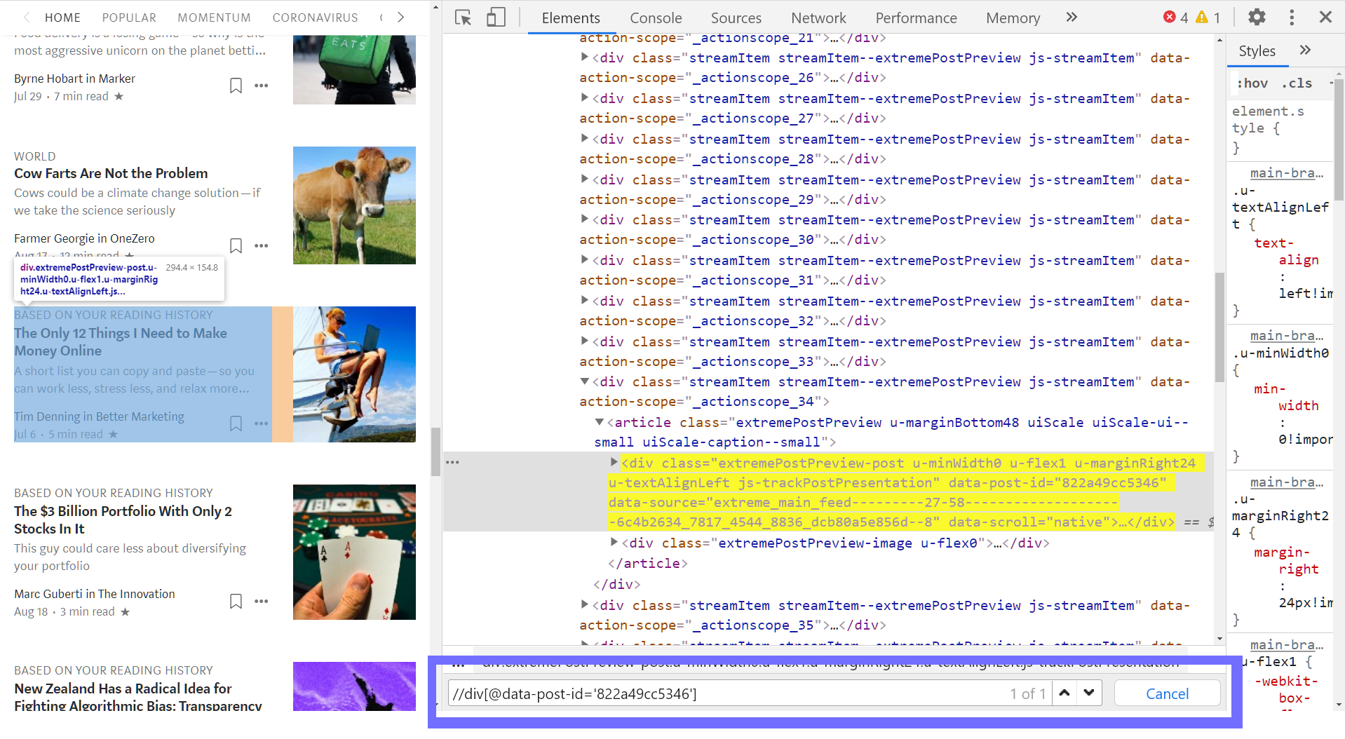The height and width of the screenshot is (739, 1345).
Task: Collapse streamItem div _actionscope_34
Action: (x=584, y=381)
